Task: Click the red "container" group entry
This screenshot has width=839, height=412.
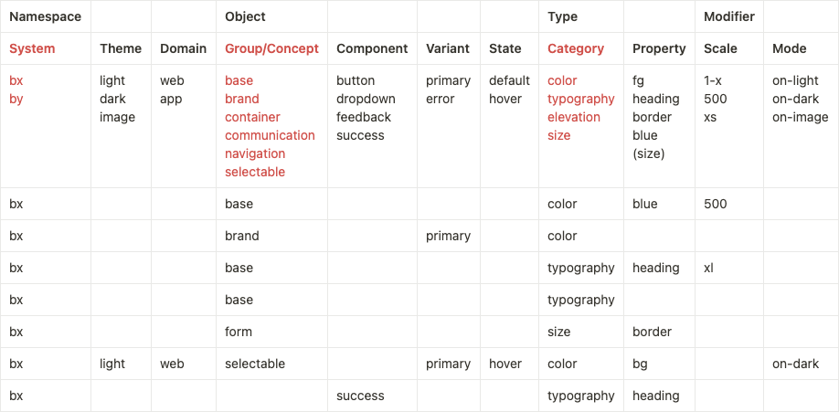Action: 252,117
